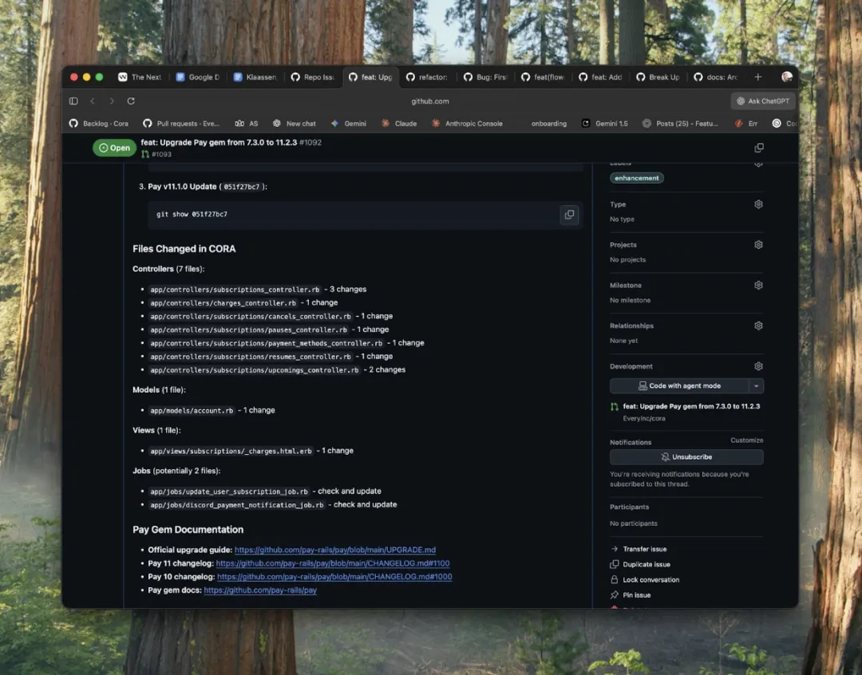Open the Posts (25) bookmark
The height and width of the screenshot is (675, 862).
pyautogui.click(x=681, y=124)
